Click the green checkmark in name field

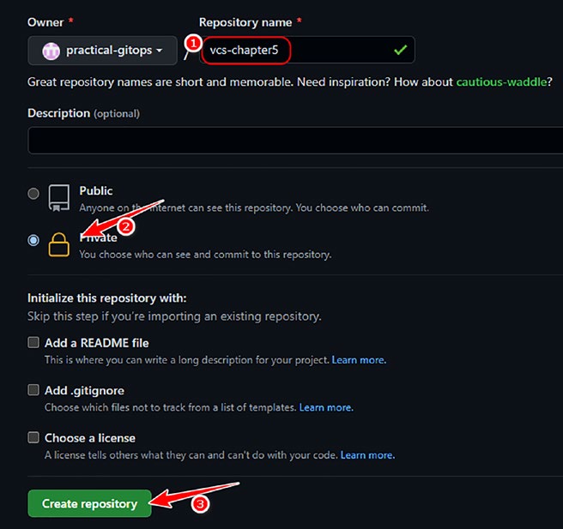pos(400,50)
